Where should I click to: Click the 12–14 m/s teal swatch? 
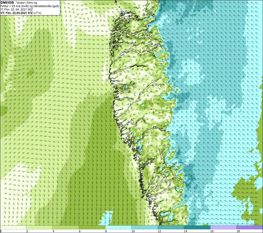(171, 227)
